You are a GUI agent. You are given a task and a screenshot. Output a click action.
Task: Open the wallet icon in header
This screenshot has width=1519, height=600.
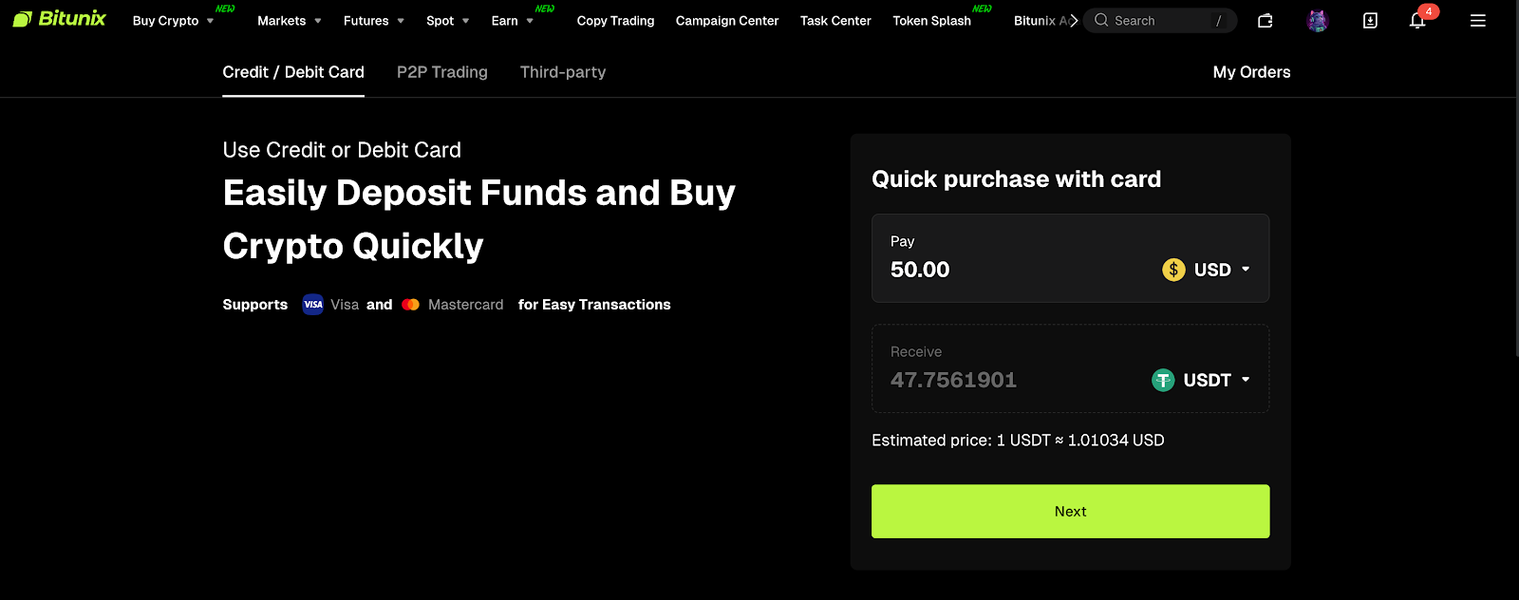[1265, 20]
